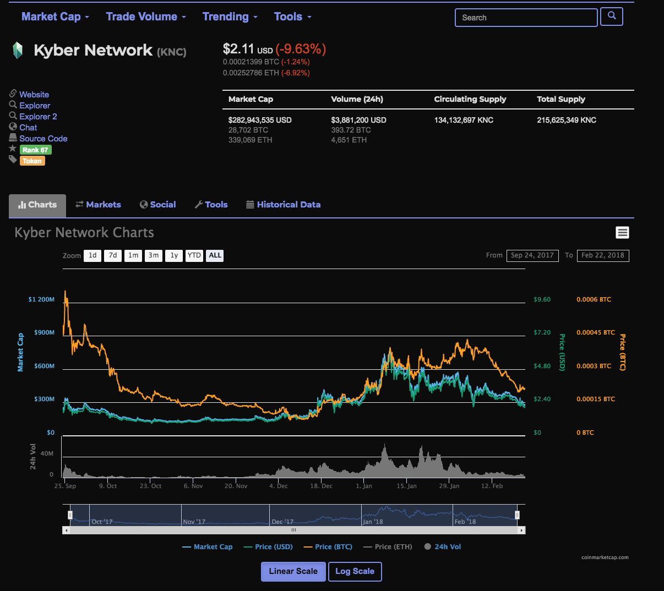Click the To date field Feb 22, 2018

[x=603, y=255]
